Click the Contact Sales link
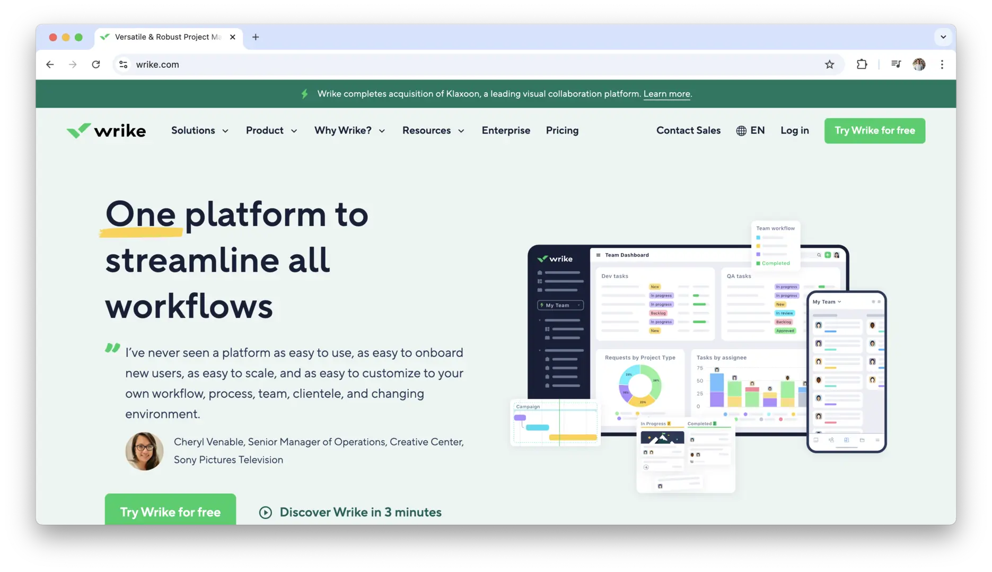 [x=688, y=131]
